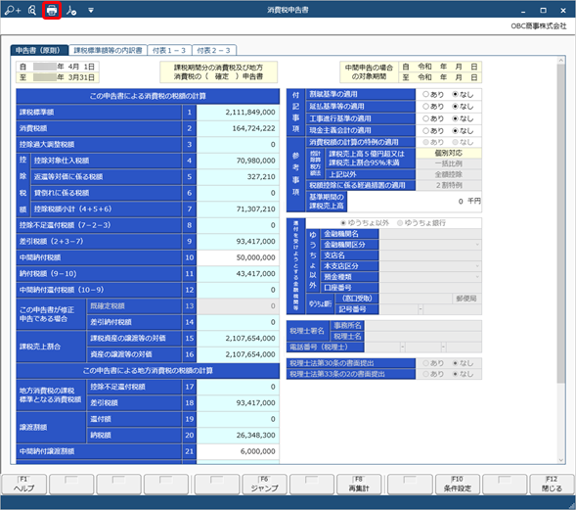Viewport: 576px width, 510px height.
Task: Click the F12 閉じる button
Action: point(552,484)
